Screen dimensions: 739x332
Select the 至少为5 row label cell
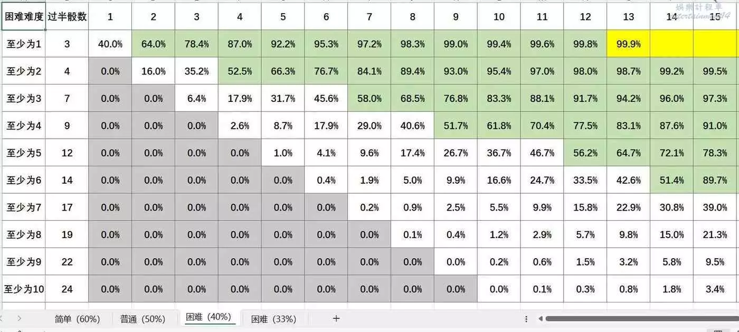tap(24, 153)
